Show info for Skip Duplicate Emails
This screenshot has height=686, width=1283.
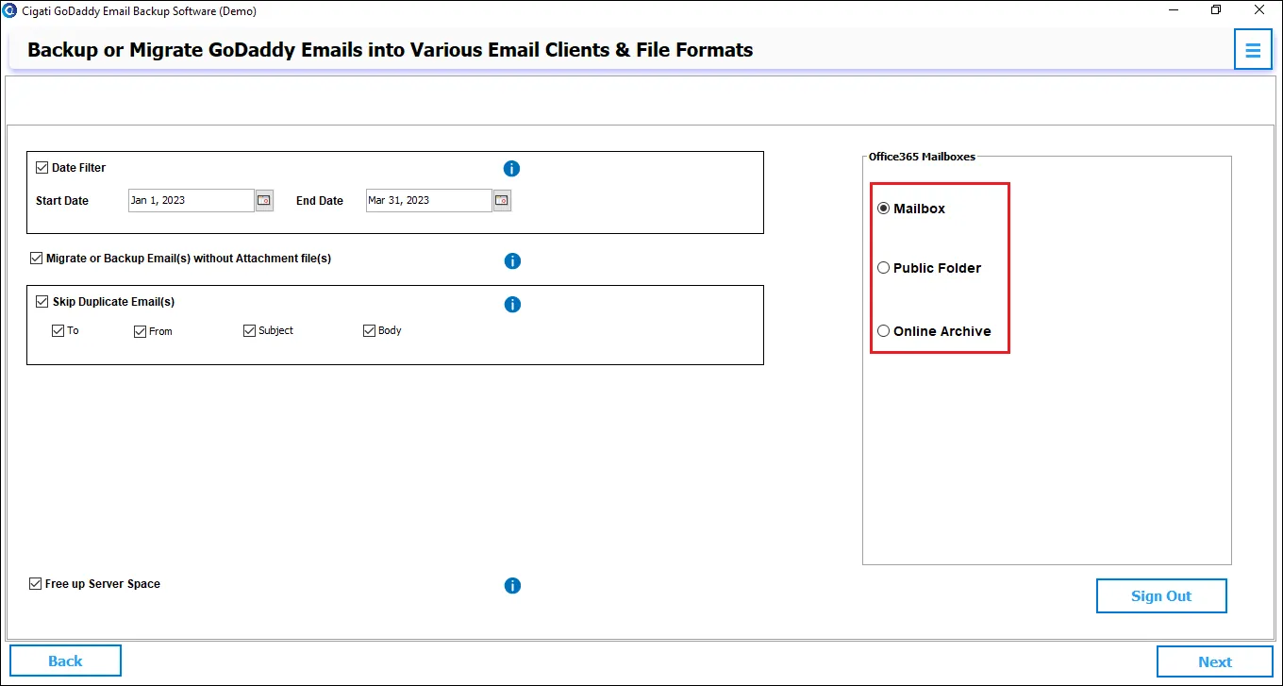(512, 305)
